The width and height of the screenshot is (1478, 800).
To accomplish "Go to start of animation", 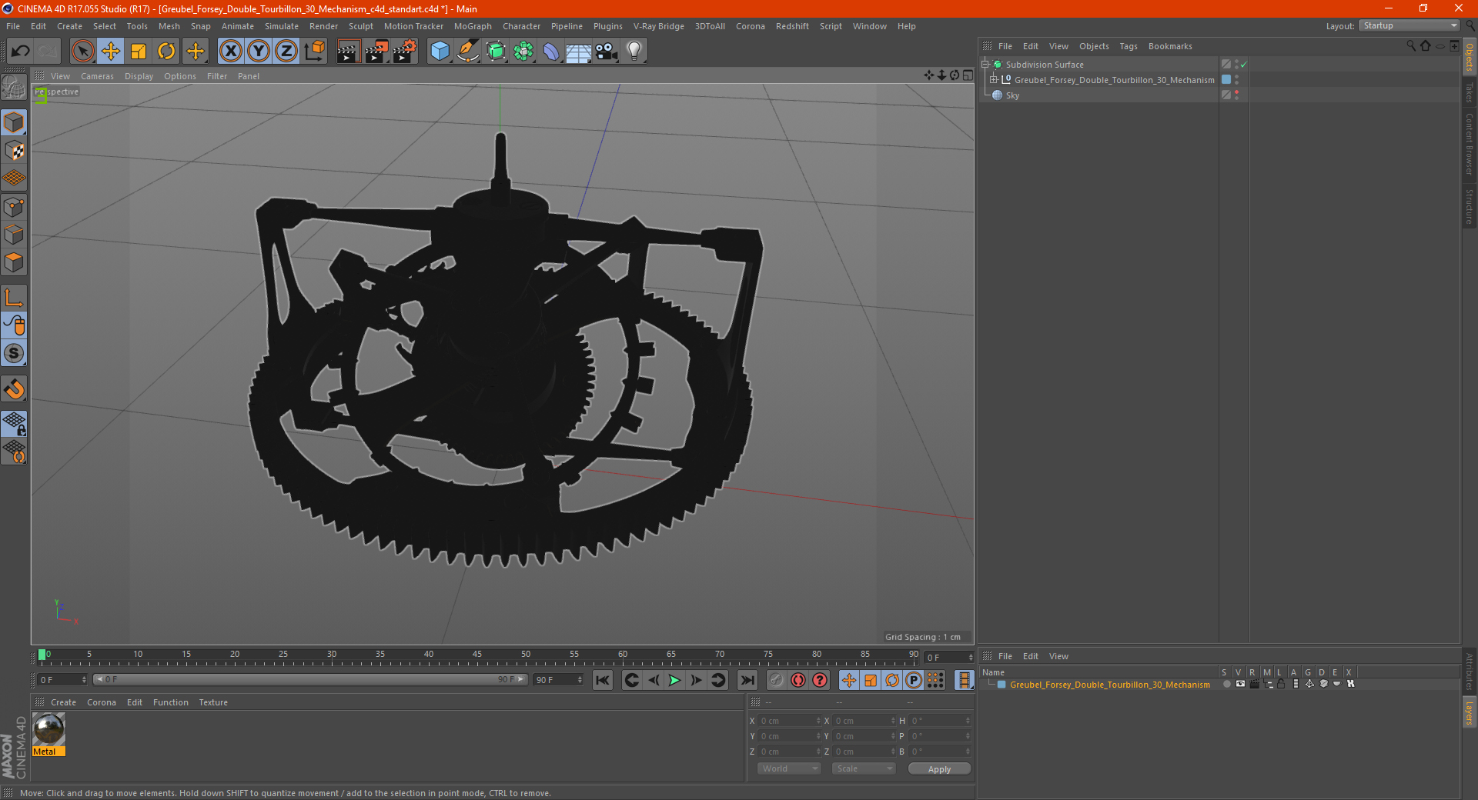I will [x=603, y=680].
